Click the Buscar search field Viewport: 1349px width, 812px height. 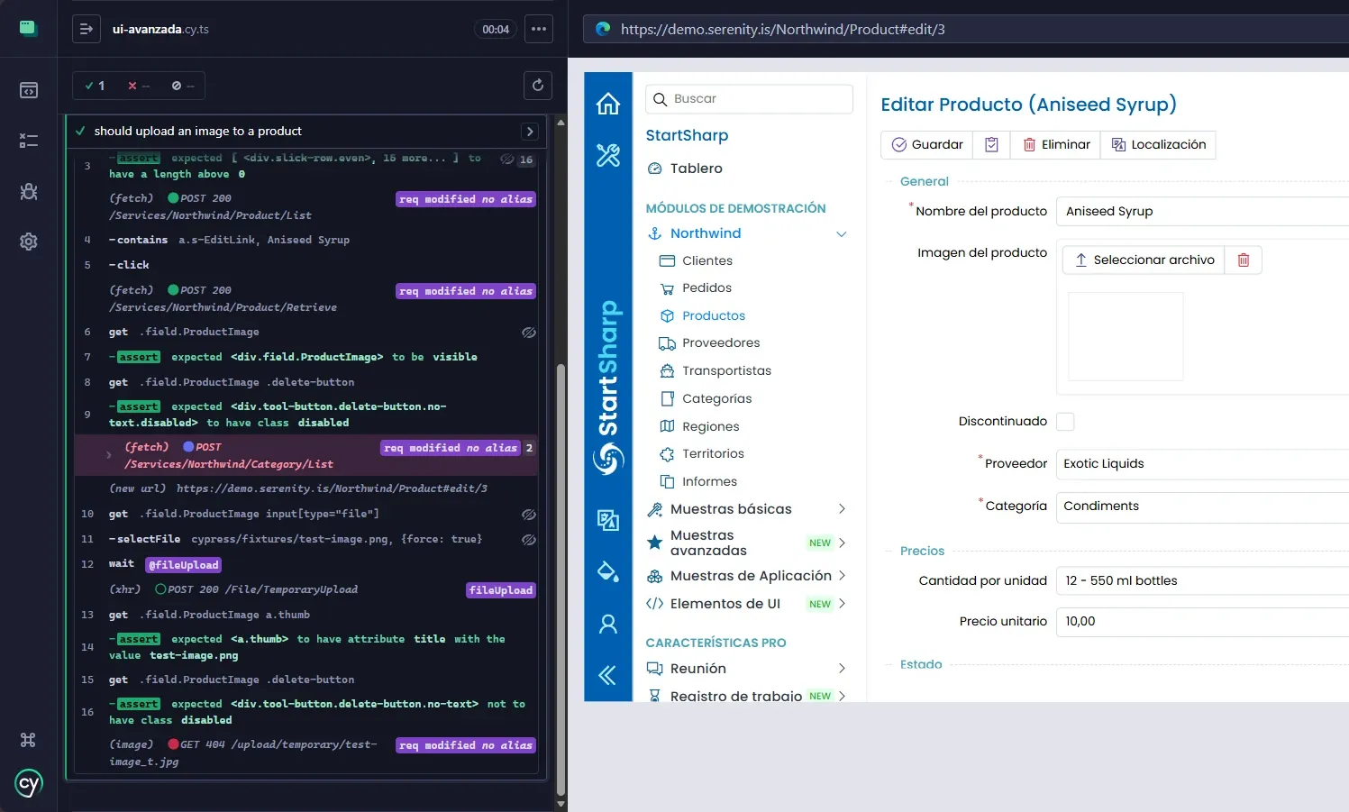[749, 99]
